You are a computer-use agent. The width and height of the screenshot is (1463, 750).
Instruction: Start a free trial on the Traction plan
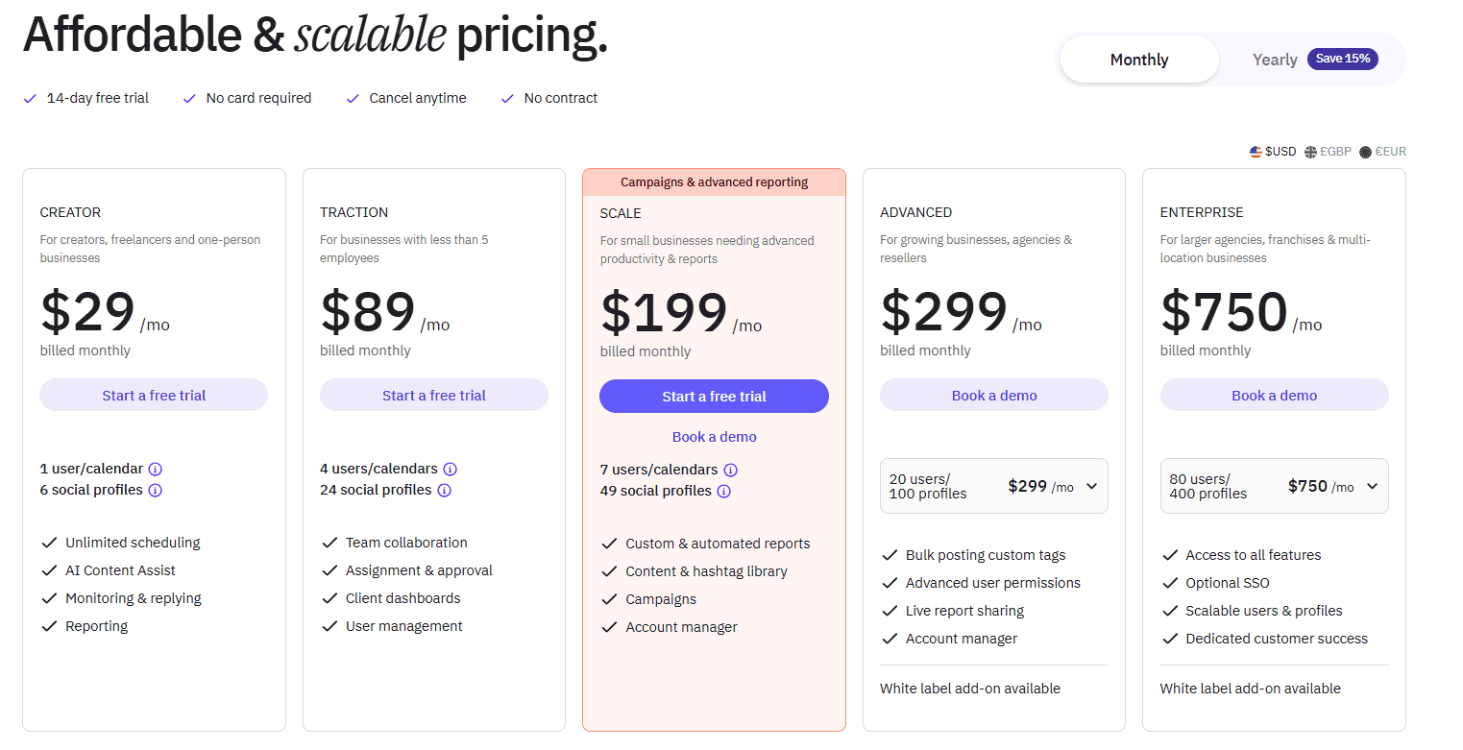click(433, 395)
